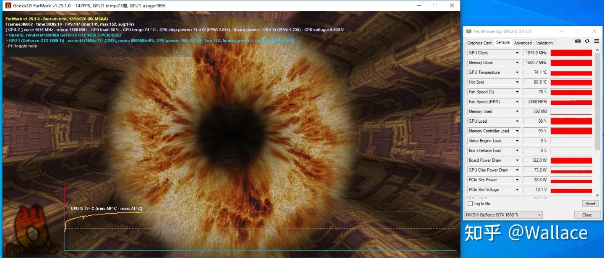The height and width of the screenshot is (258, 604).
Task: Click the GPU Clock 1575.0 MHz value
Action: click(536, 53)
